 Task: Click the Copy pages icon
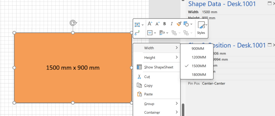tap(139, 85)
